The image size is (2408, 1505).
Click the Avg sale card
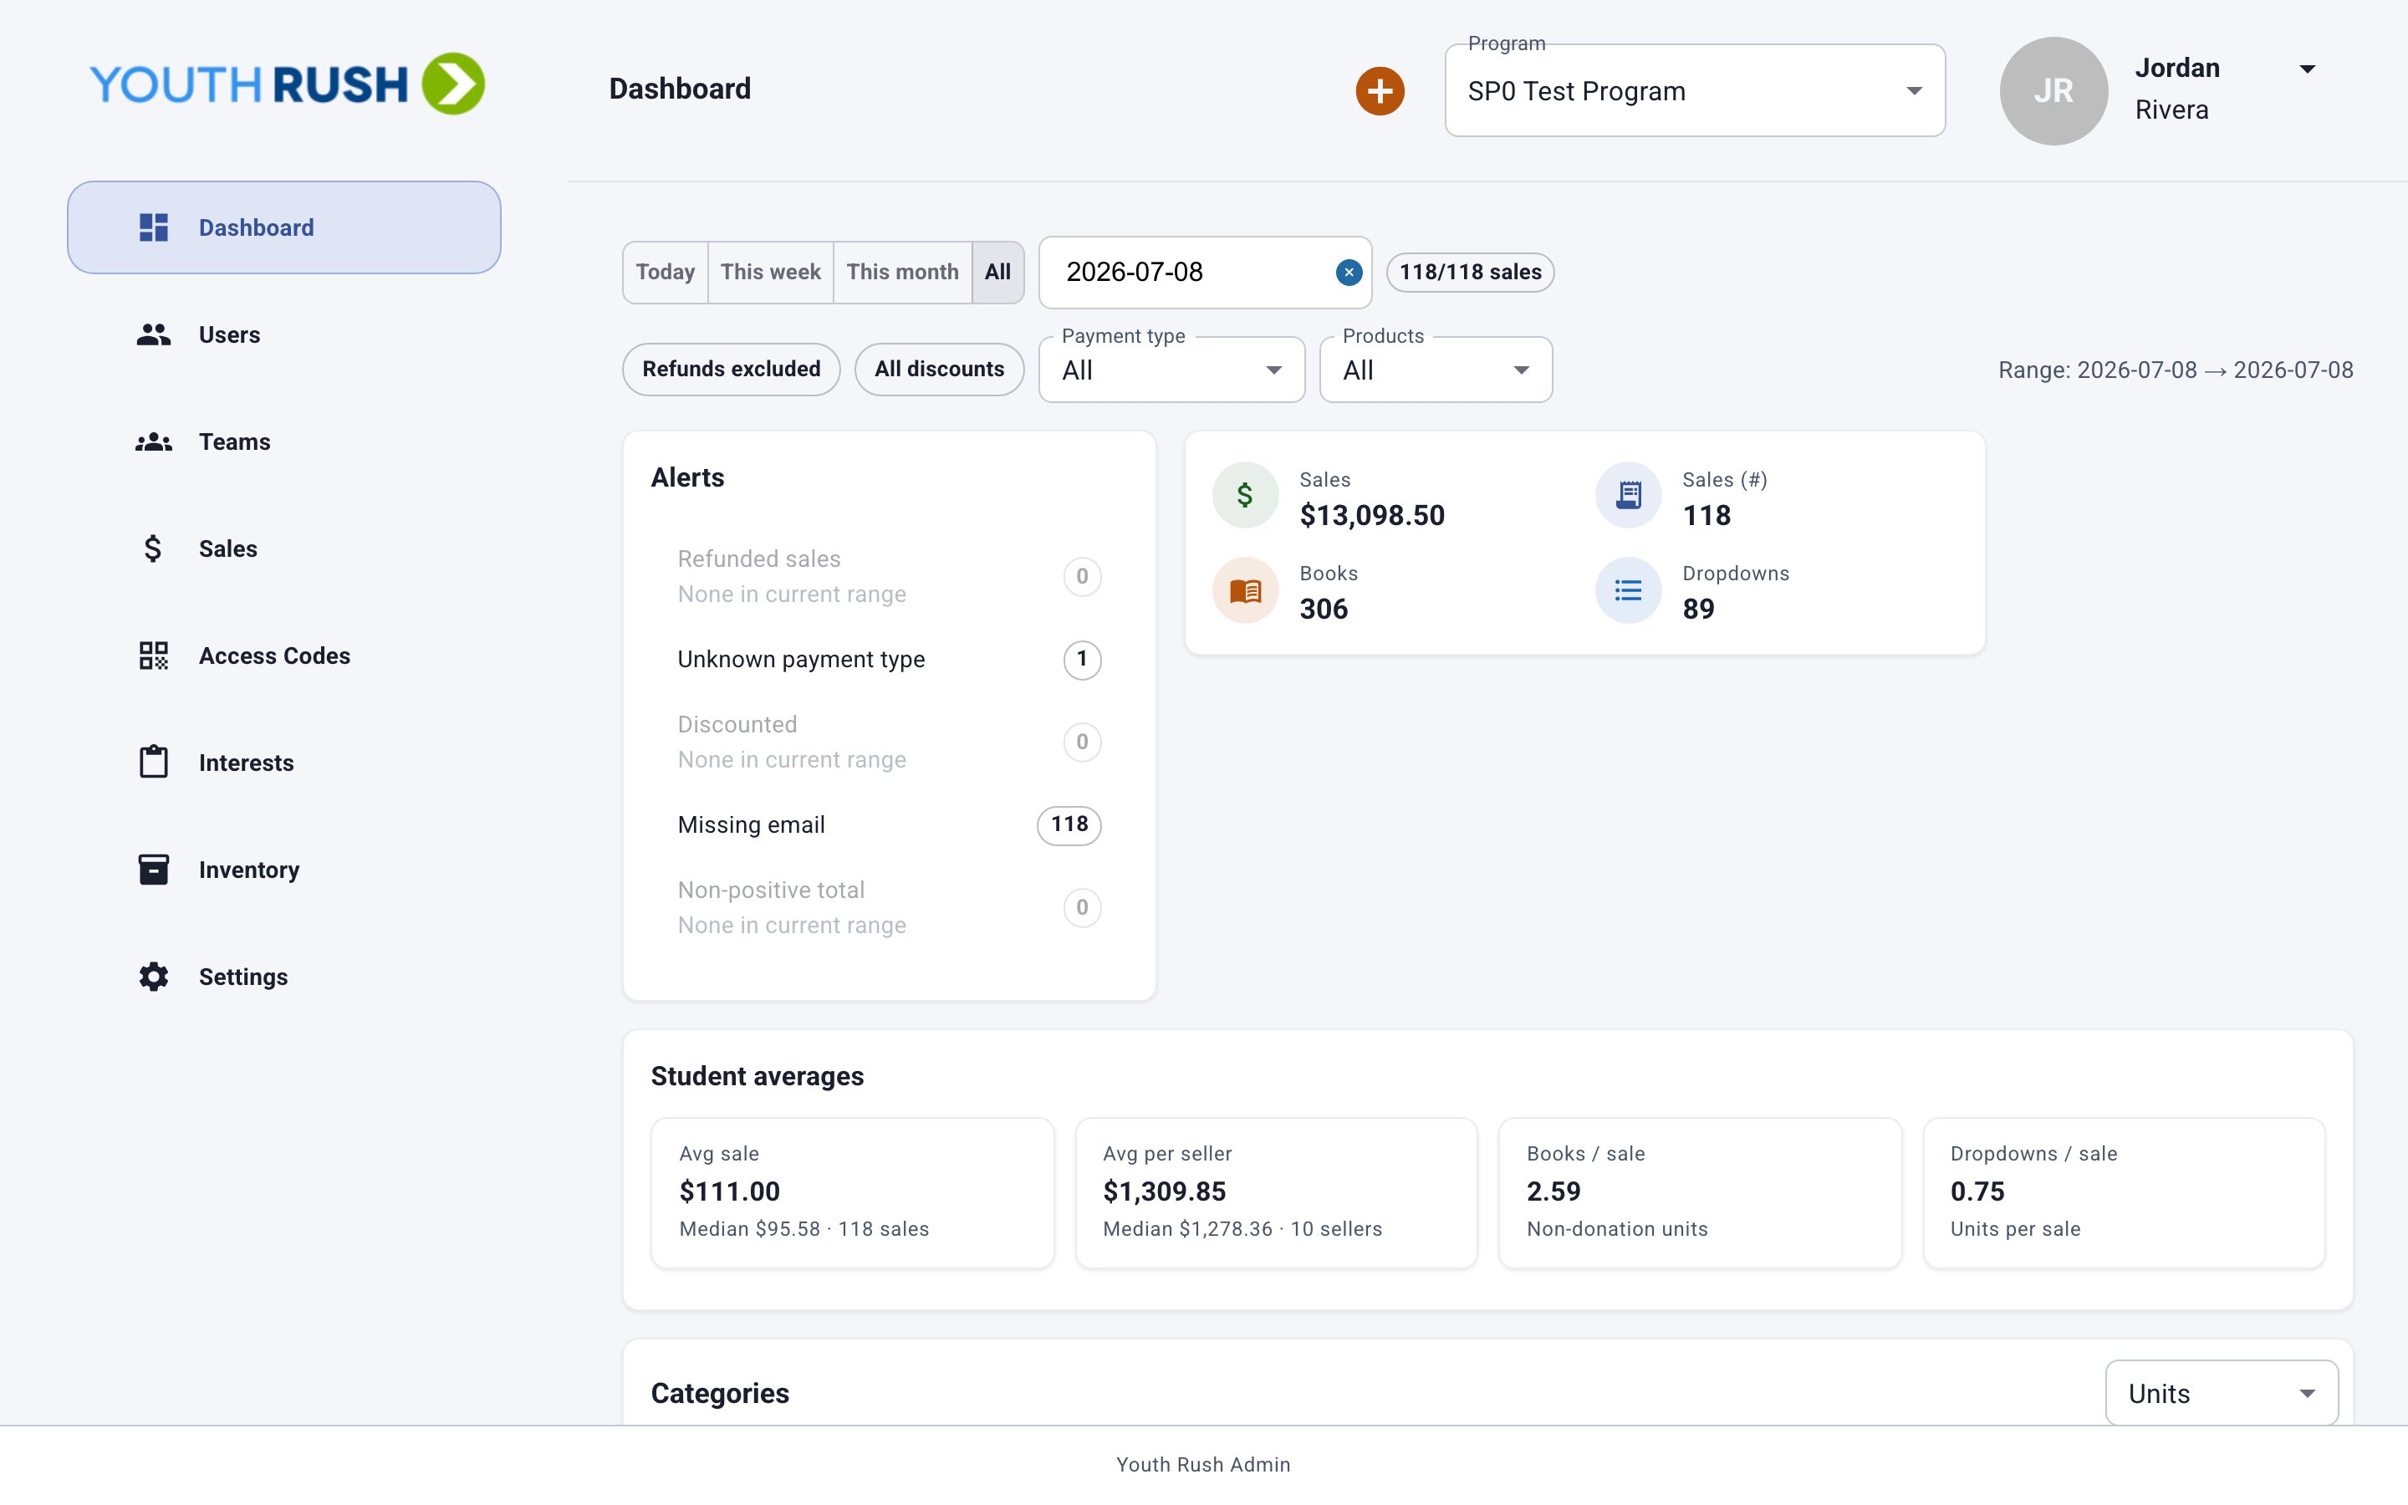tap(852, 1192)
